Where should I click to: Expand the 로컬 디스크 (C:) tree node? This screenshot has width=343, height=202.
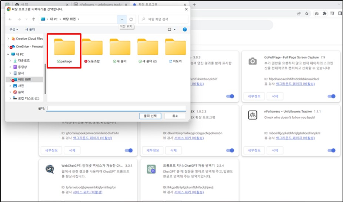tap(10, 98)
